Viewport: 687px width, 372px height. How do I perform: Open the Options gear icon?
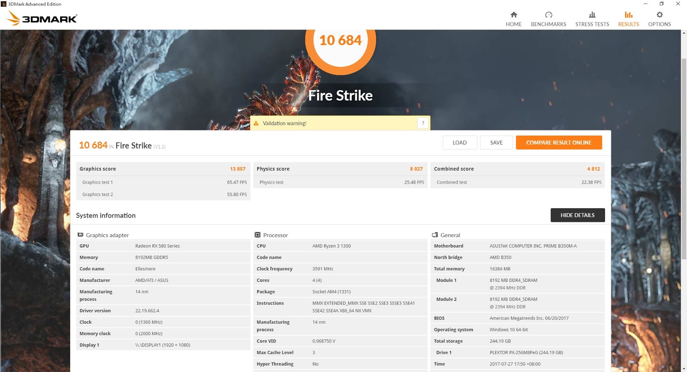pos(660,15)
